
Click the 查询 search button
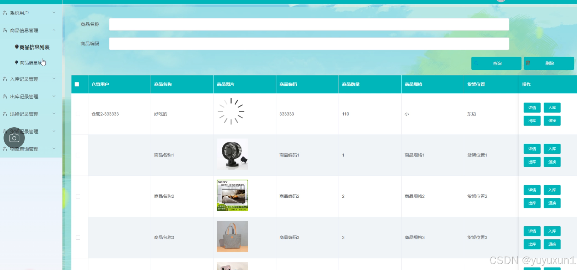click(496, 63)
